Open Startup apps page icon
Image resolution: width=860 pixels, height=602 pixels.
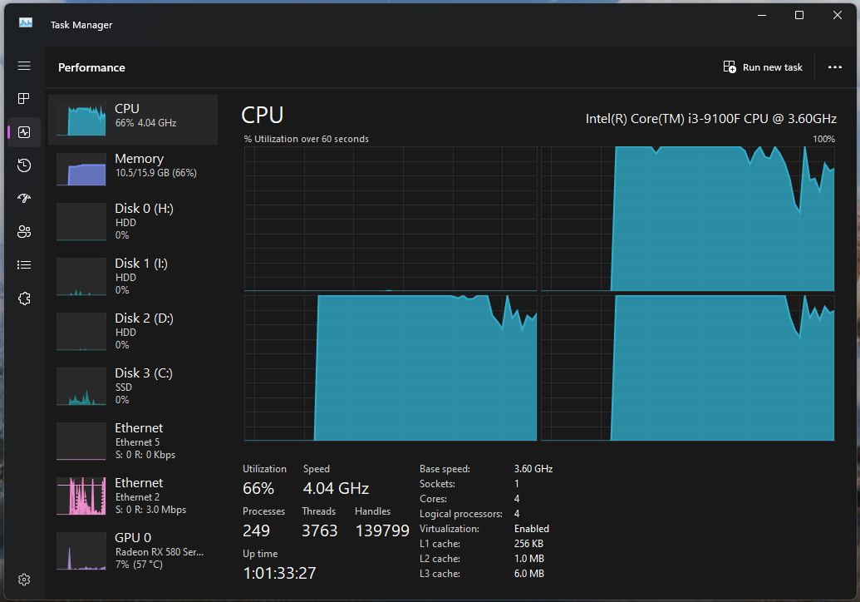point(24,198)
